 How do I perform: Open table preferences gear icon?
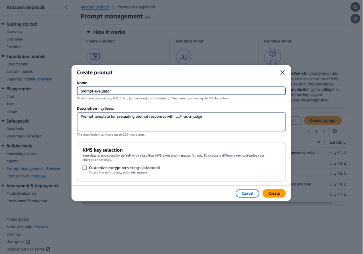[334, 131]
